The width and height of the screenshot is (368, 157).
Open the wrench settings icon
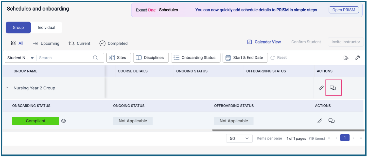[358, 58]
